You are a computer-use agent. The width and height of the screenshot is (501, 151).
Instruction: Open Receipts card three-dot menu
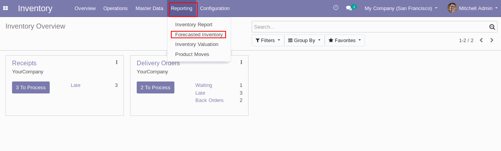pos(117,62)
